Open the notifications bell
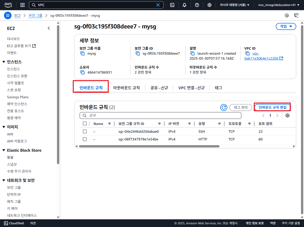The width and height of the screenshot is (304, 227). point(184,5)
